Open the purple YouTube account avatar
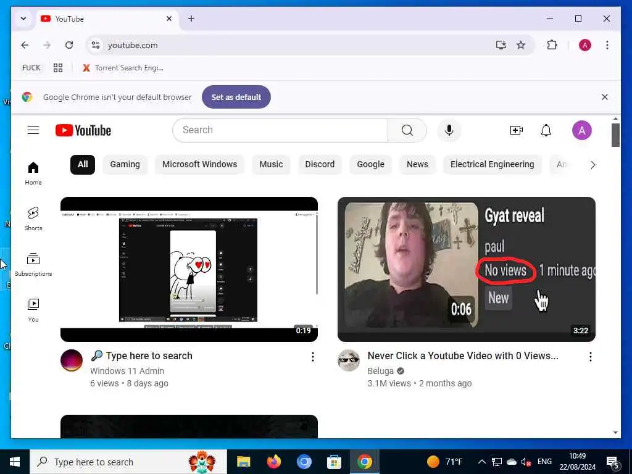 pyautogui.click(x=581, y=130)
